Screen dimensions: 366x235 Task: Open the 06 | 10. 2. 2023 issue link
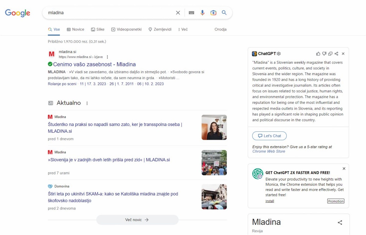click(x=150, y=84)
